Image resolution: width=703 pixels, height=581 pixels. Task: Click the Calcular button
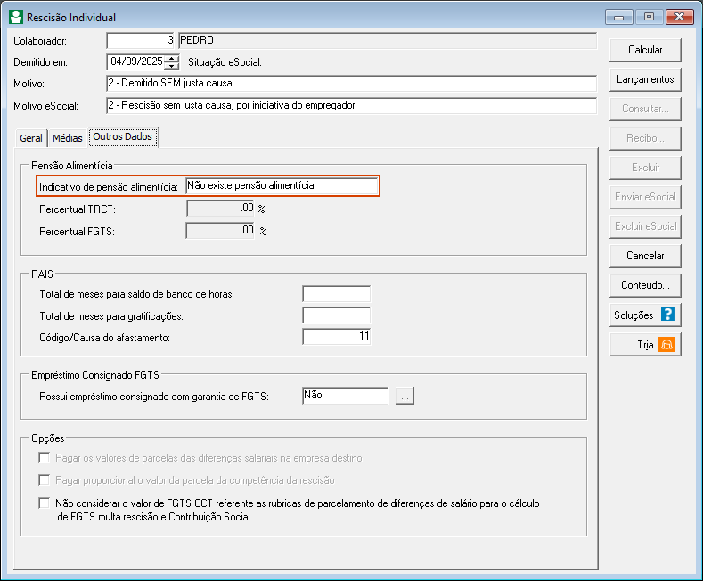(644, 50)
